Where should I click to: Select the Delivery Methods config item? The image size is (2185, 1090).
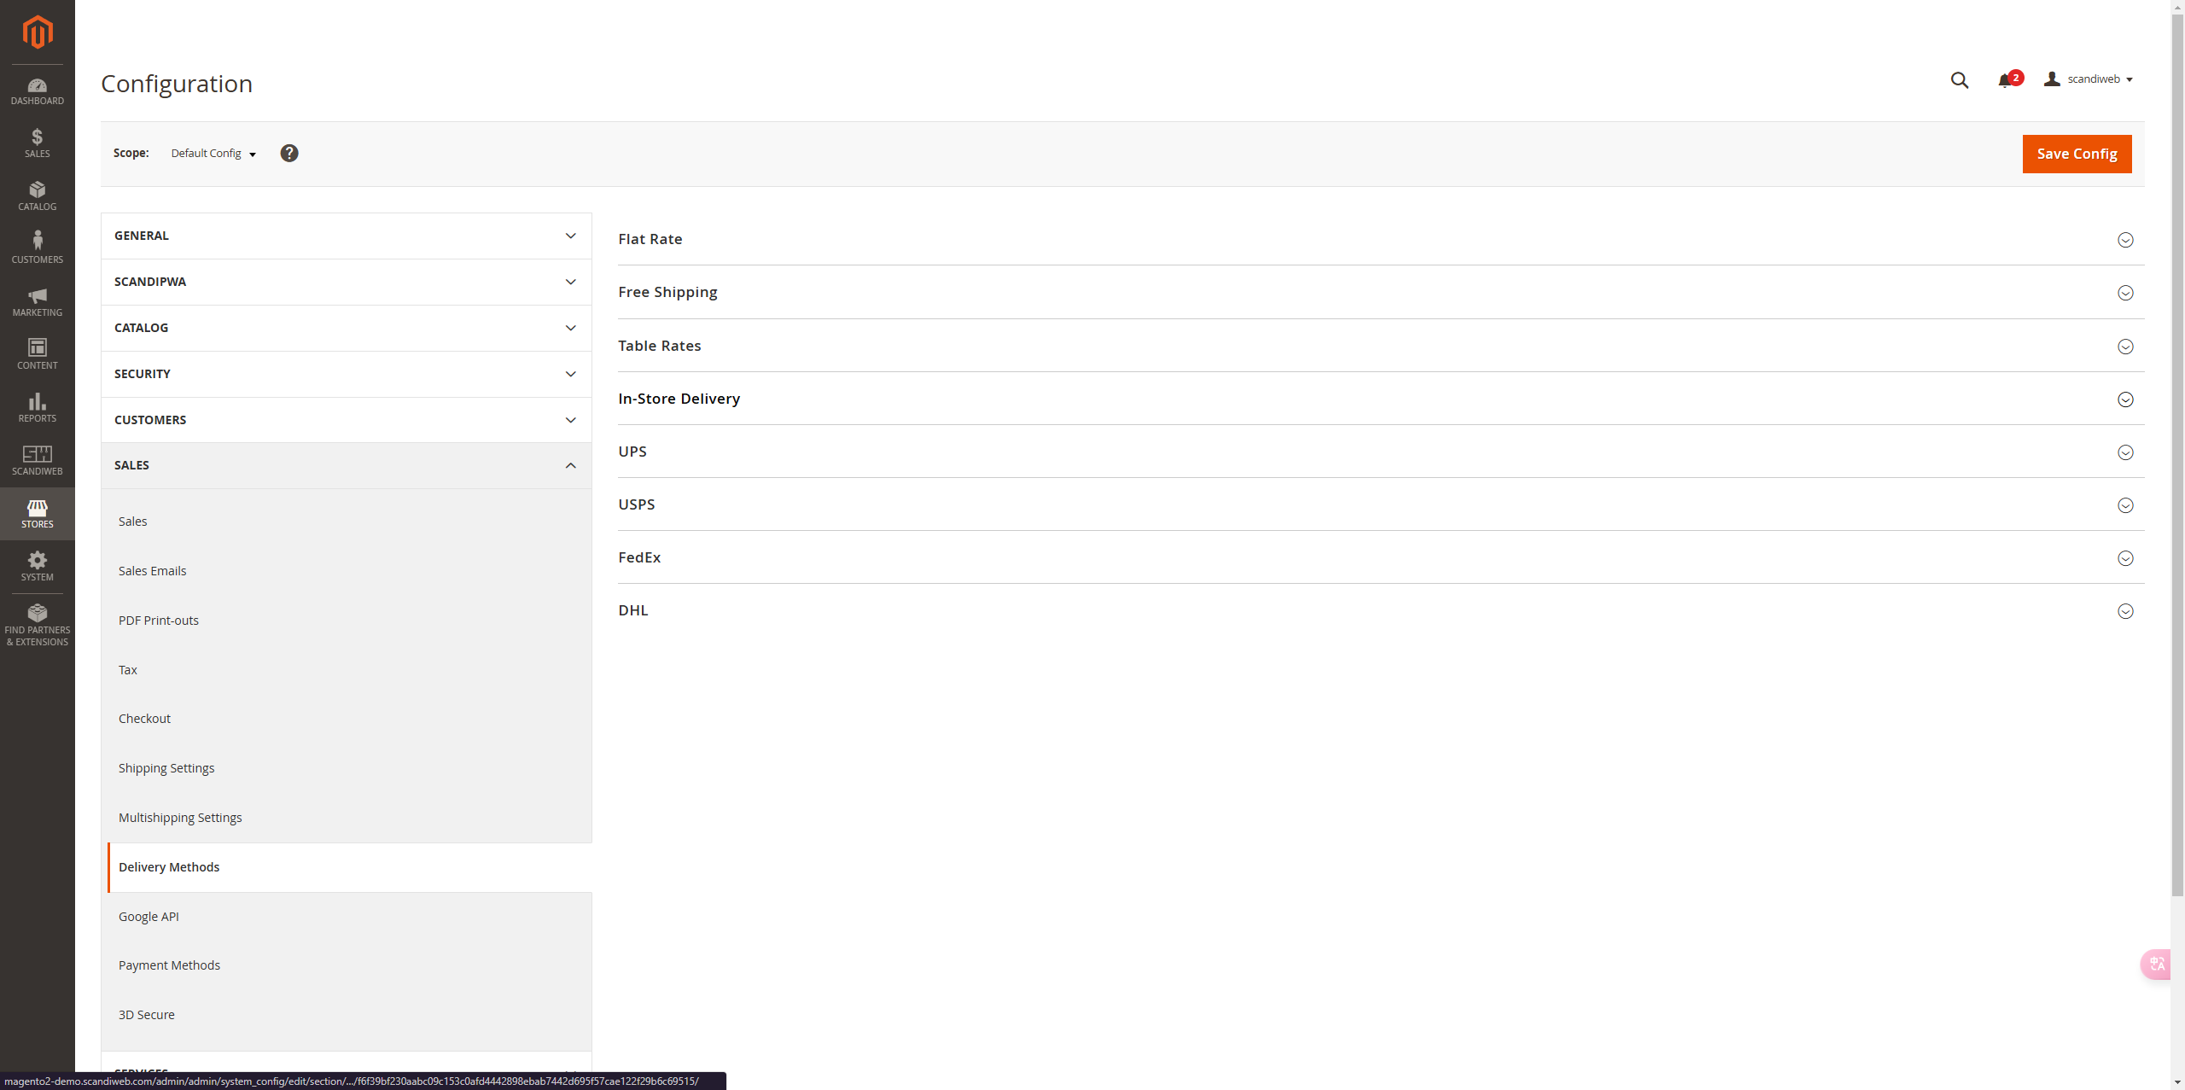pos(350,867)
